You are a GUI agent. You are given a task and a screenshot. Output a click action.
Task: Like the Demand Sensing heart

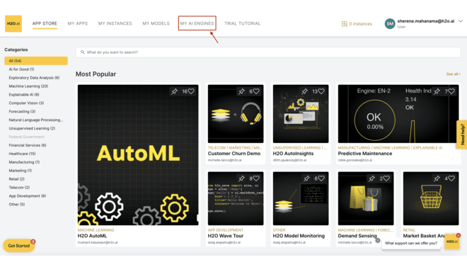tap(386, 178)
